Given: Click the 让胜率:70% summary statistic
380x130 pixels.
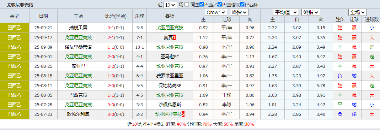Looking at the screenshot, I should click(199, 124).
